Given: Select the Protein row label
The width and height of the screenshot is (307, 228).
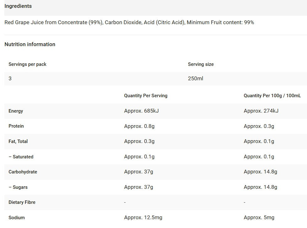Looking at the screenshot, I should (x=16, y=126).
